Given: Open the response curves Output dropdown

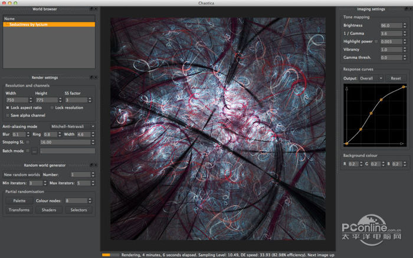Looking at the screenshot, I should pos(372,78).
